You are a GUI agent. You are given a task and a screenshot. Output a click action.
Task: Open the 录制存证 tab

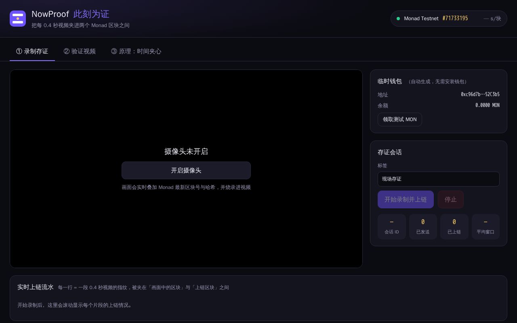(32, 51)
